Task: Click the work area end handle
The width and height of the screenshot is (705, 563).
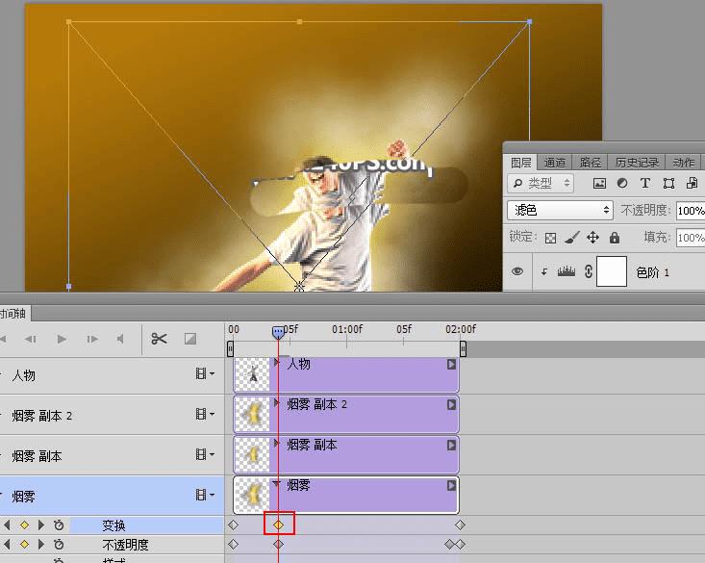Action: pos(463,348)
